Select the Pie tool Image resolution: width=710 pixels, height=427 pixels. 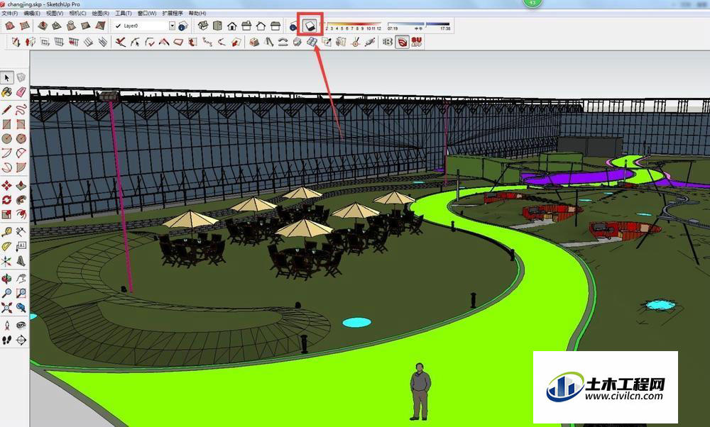pyautogui.click(x=21, y=167)
